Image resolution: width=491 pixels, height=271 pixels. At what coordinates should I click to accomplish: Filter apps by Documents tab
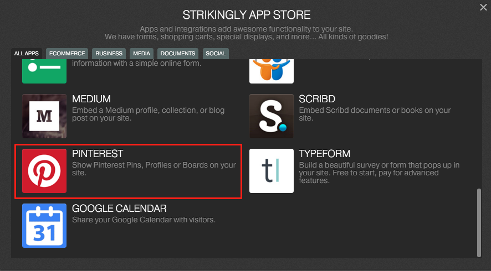[x=178, y=54]
